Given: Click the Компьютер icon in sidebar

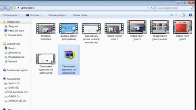Looking at the screenshot, I should tap(4, 79).
